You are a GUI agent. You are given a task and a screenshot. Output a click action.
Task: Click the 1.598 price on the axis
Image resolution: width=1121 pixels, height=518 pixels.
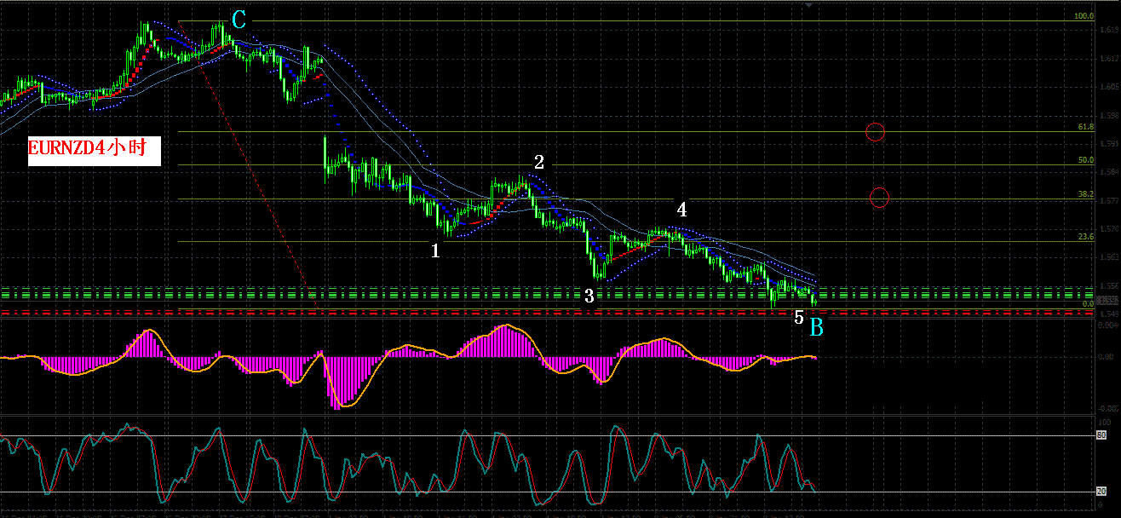pyautogui.click(x=1109, y=116)
